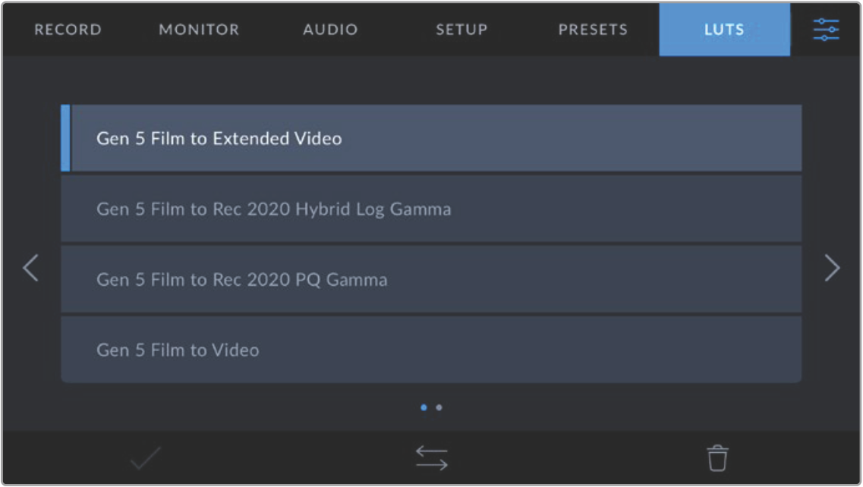This screenshot has height=487, width=863.
Task: Click the first blue page indicator dot
Action: tap(424, 408)
